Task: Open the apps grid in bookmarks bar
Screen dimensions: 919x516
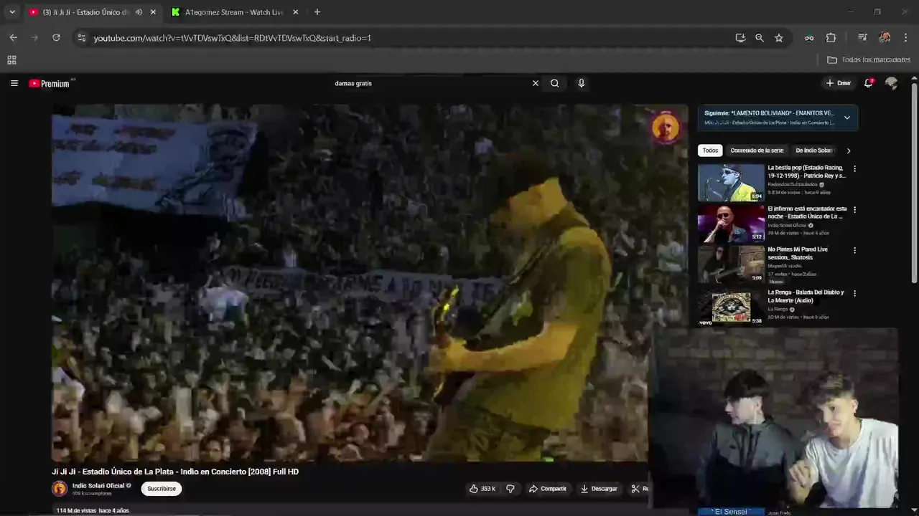Action: [x=11, y=60]
